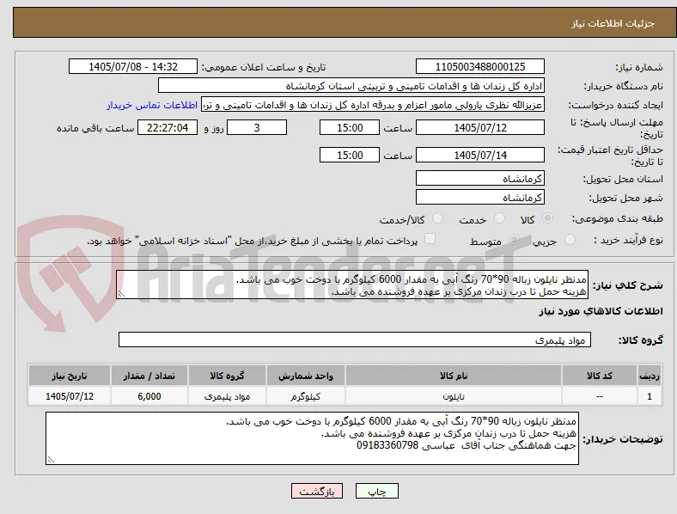Screen dimensions: 677x514
Task: Click the resize handle of description textarea
Action: click(121, 294)
